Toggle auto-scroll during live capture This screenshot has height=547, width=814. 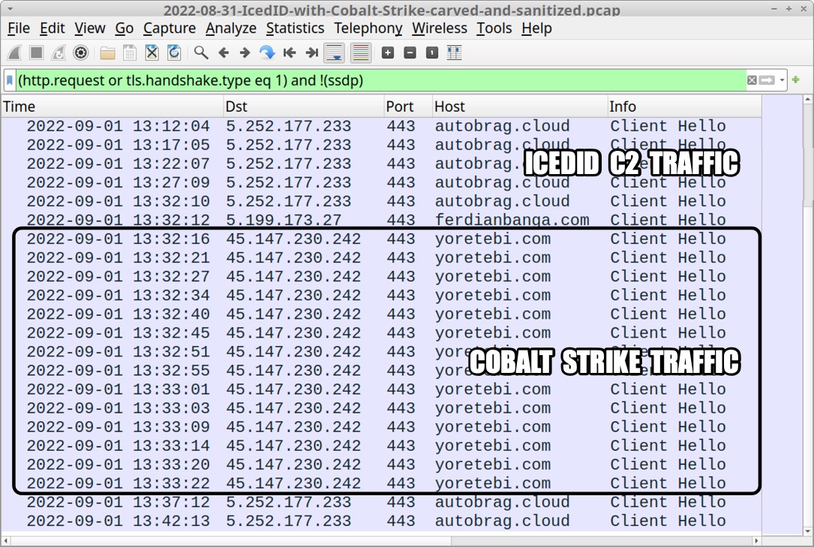(334, 53)
